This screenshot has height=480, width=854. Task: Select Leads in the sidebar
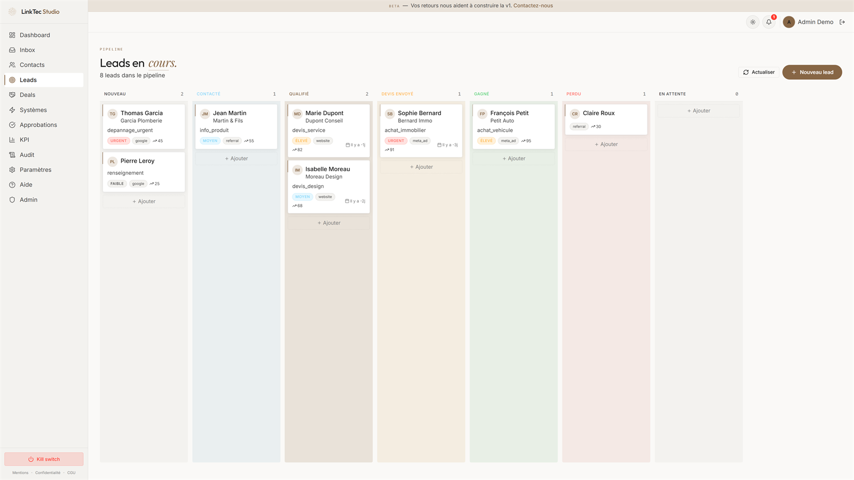click(x=44, y=80)
